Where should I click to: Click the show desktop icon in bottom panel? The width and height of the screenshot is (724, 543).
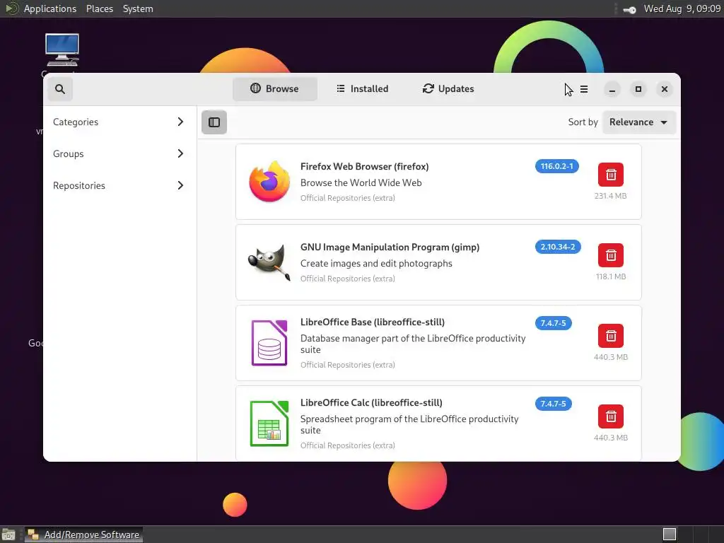pos(8,535)
